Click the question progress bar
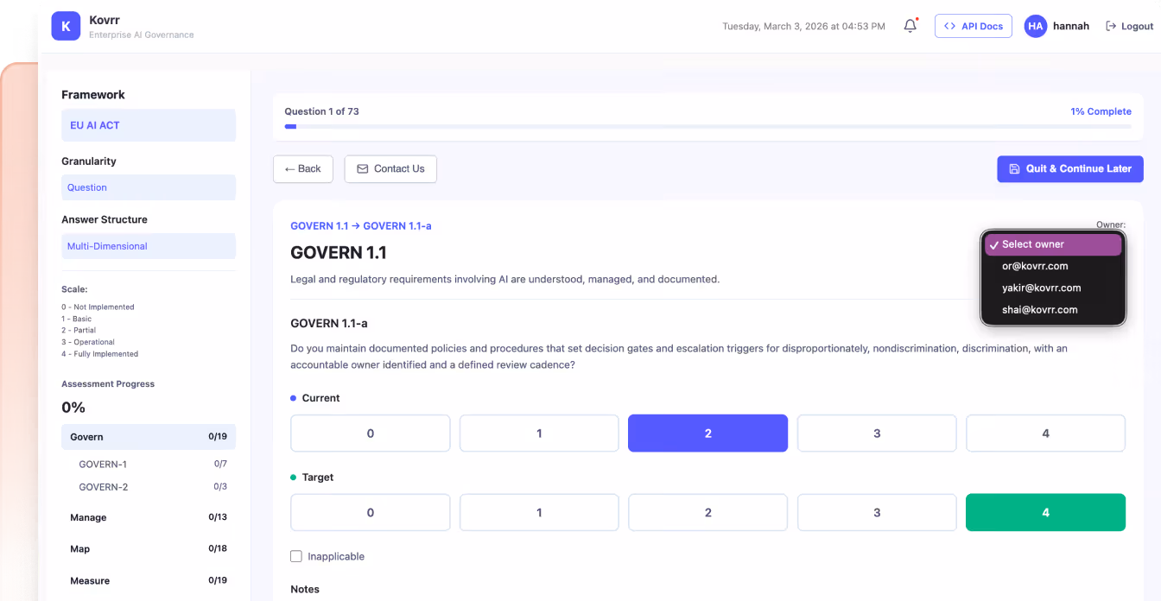The image size is (1161, 601). 707,127
